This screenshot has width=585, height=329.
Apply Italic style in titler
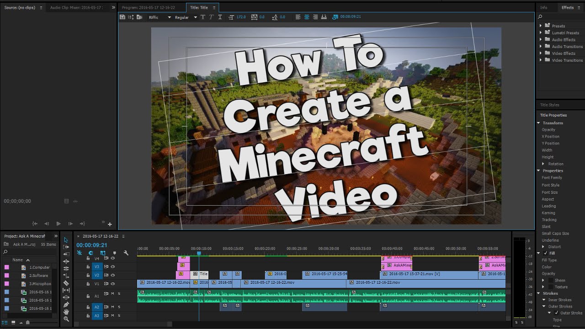[211, 17]
